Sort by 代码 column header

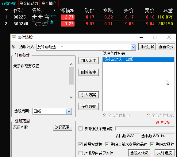[18, 10]
